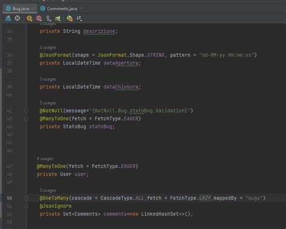The height and width of the screenshot is (229, 286).
Task: Click the white circular wheel toolbar icon
Action: (17, 18)
